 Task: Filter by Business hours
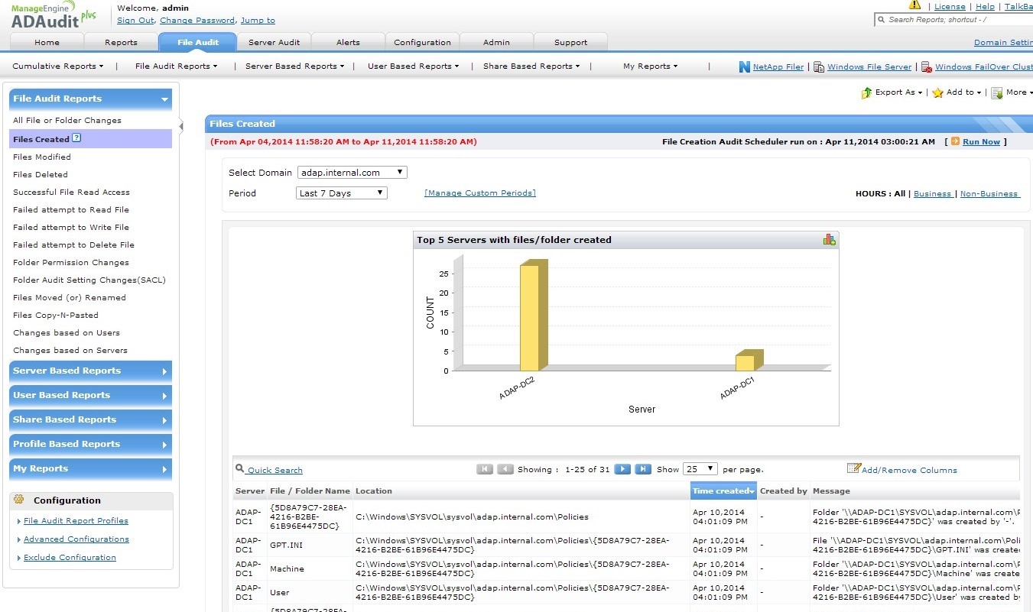pos(932,194)
